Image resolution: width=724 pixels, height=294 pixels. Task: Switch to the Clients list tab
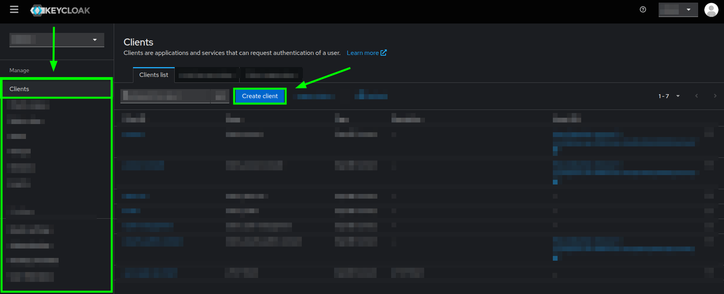153,74
